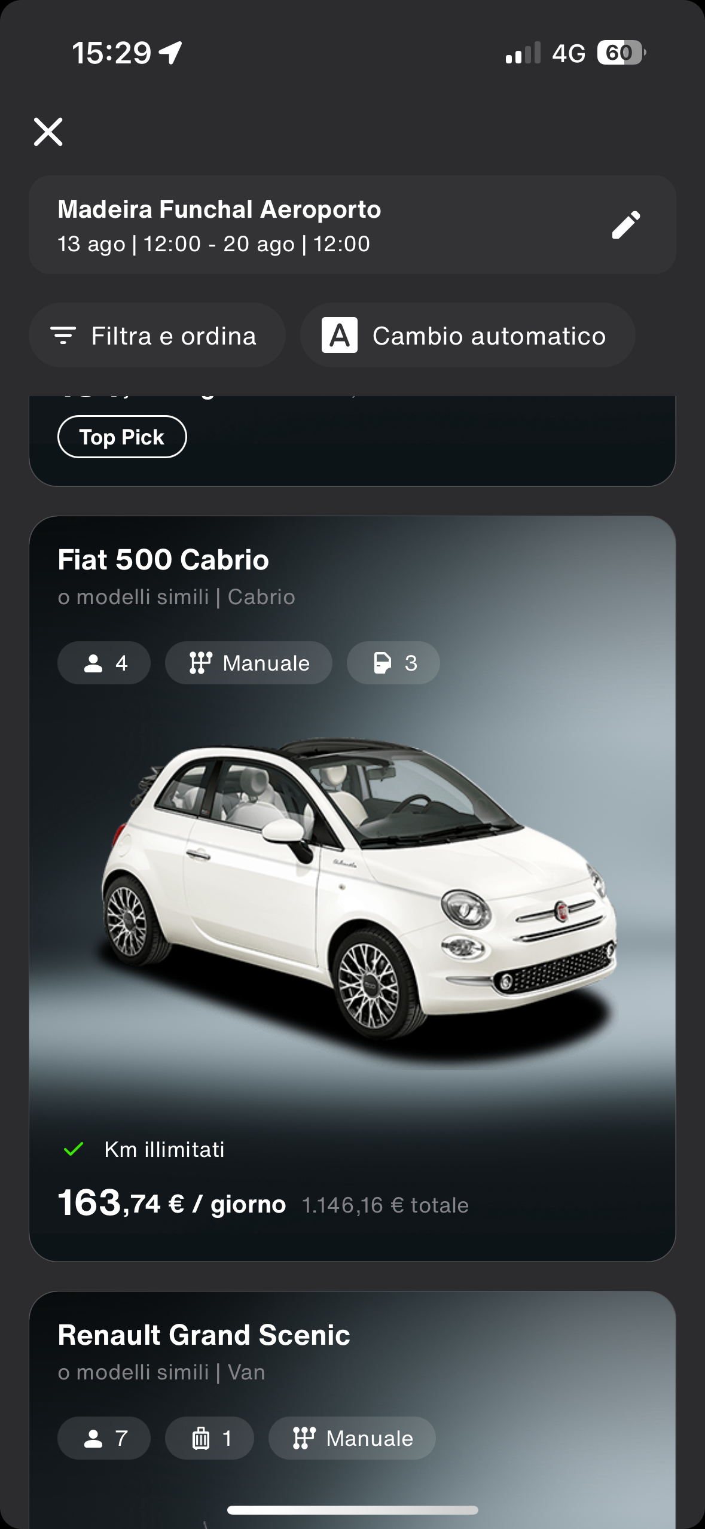
Task: Tap the automatic transmission 'A' icon
Action: 339,335
